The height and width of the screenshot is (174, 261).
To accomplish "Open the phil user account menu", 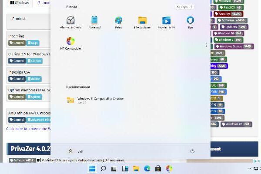I will pyautogui.click(x=75, y=151).
